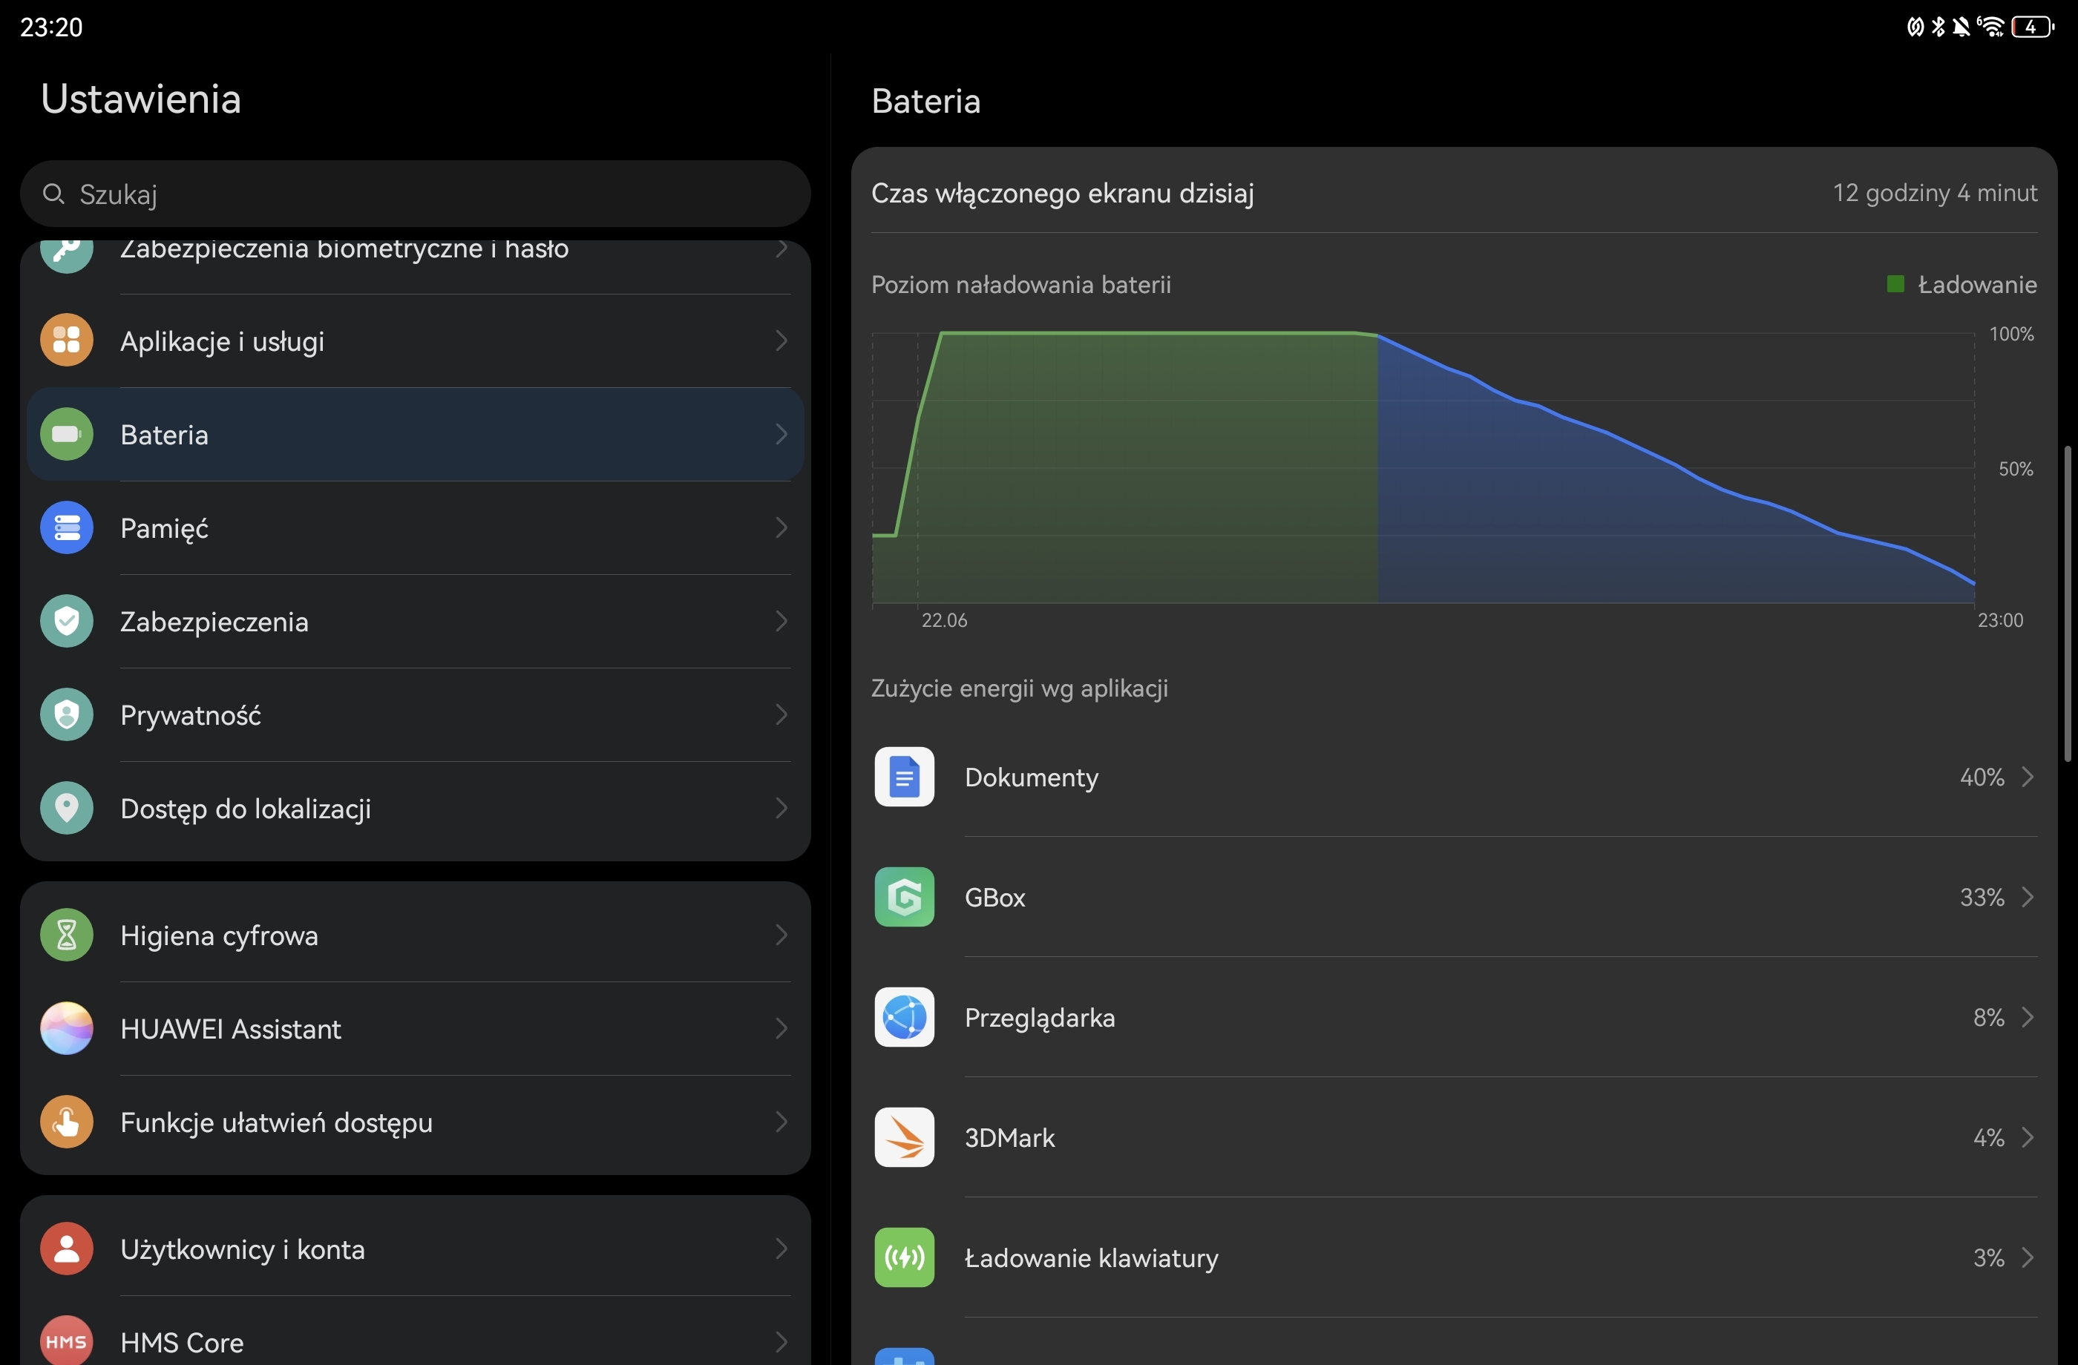This screenshot has height=1365, width=2078.
Task: Open Pamięć row chevron
Action: [x=781, y=527]
